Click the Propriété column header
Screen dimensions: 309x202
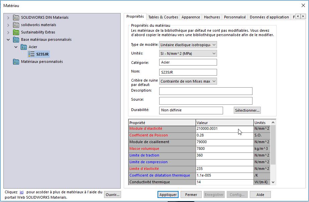(x=162, y=123)
